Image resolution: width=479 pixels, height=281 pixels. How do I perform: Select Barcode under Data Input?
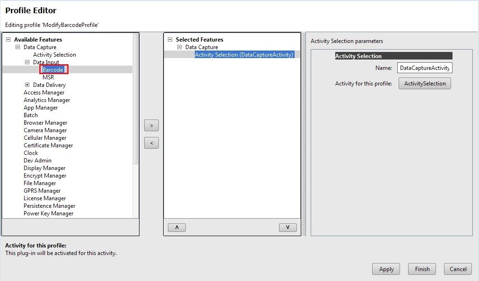(52, 70)
